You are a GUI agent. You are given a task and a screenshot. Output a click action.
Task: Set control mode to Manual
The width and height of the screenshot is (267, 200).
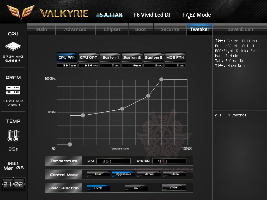(x=149, y=174)
